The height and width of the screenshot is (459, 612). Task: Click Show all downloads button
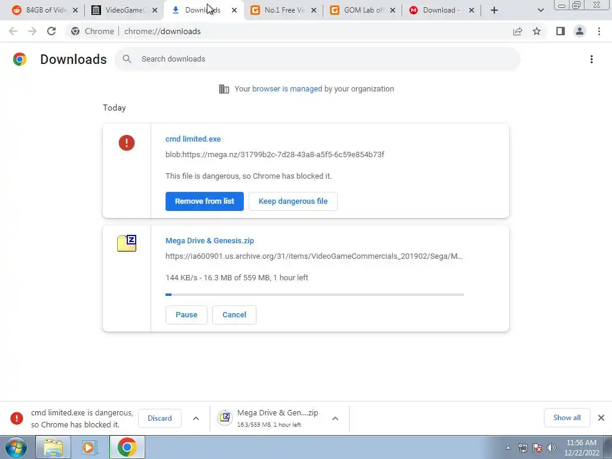(x=567, y=418)
